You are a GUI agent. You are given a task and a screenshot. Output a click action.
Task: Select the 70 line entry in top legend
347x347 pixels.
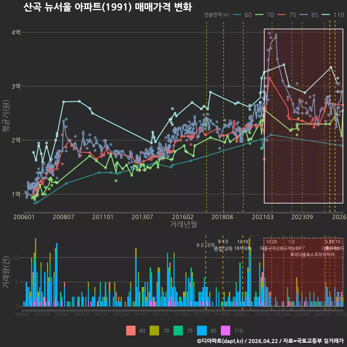(265, 15)
